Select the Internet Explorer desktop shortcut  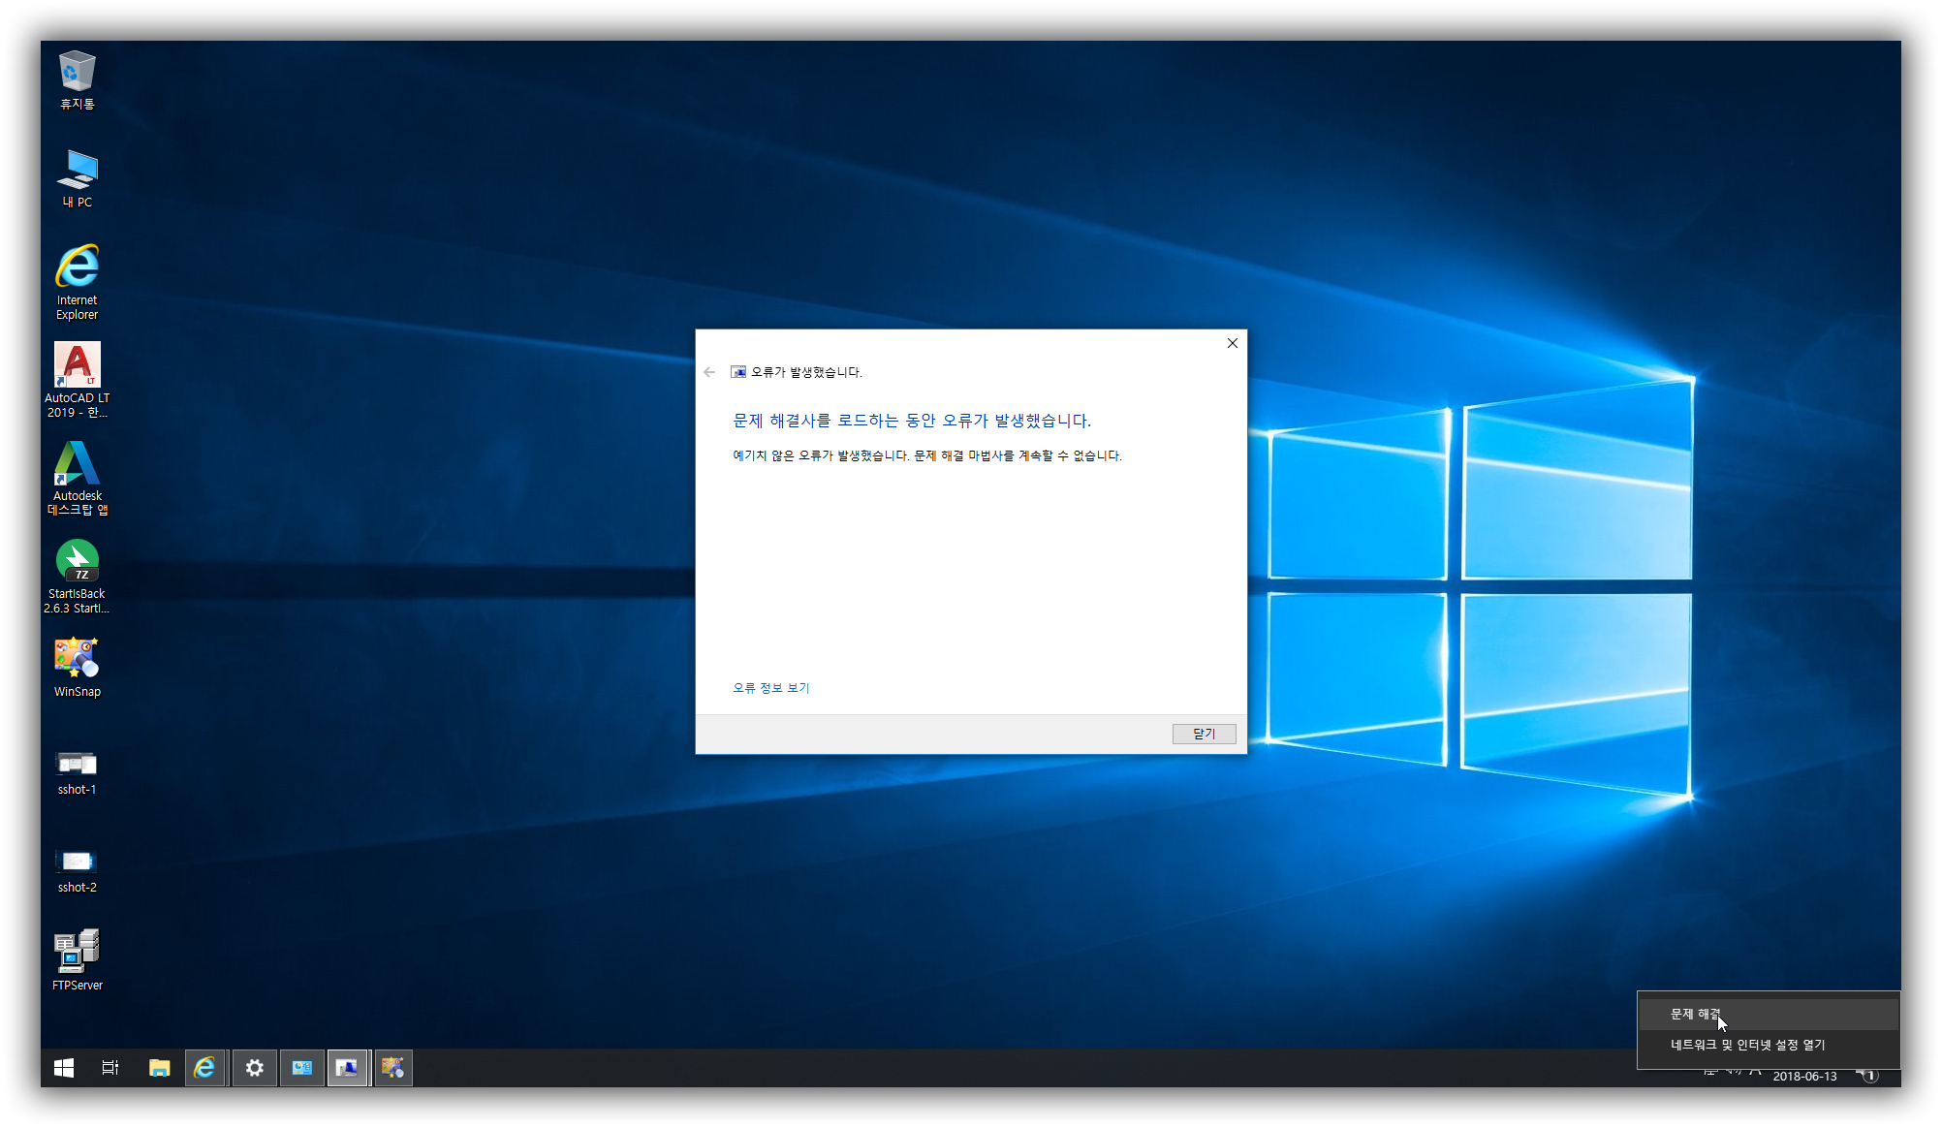pos(77,282)
